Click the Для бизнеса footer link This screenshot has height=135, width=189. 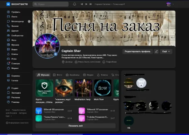(x=11, y=113)
